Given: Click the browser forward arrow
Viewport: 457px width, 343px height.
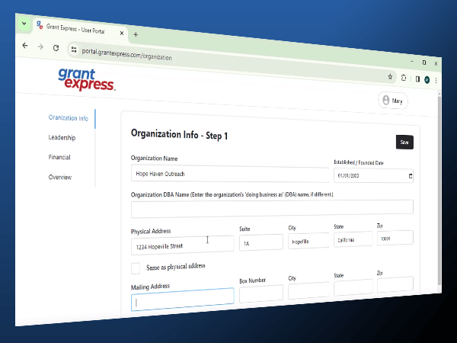Looking at the screenshot, I should point(40,46).
